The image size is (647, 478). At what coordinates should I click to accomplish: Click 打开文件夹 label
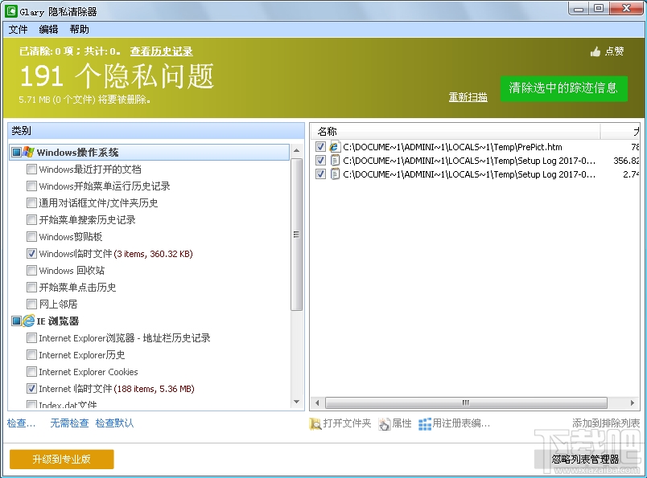click(347, 423)
